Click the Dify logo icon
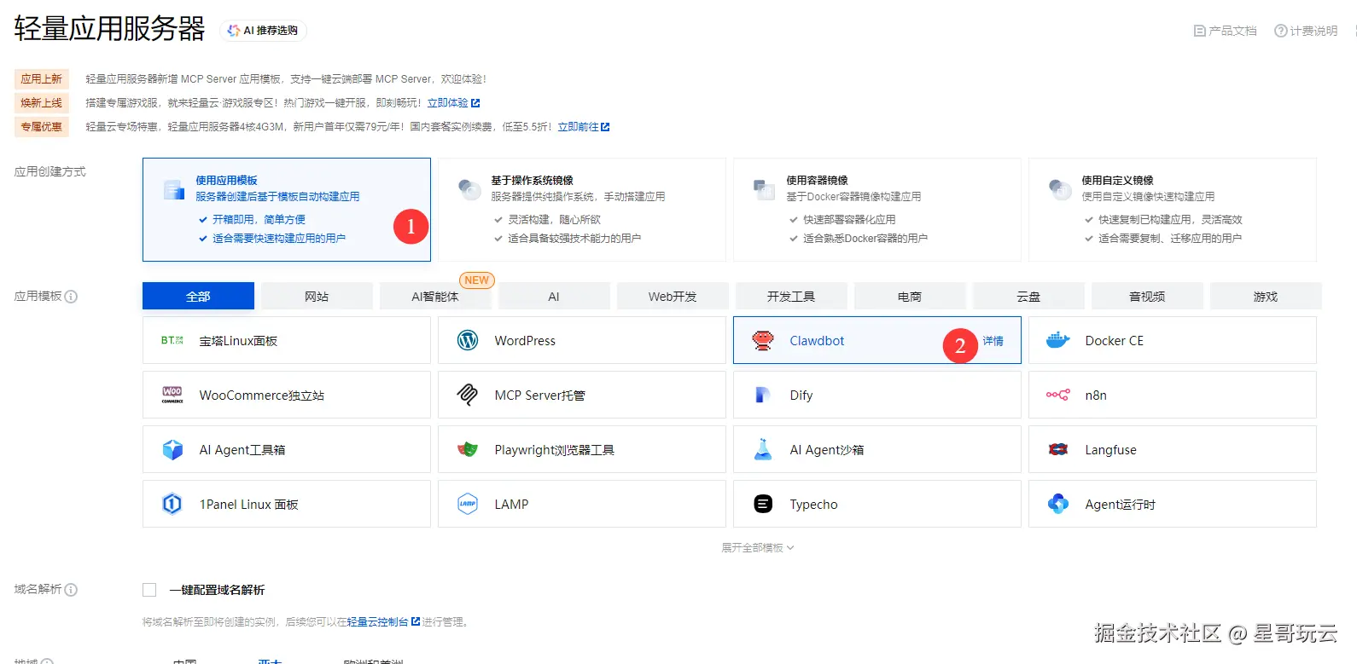This screenshot has height=664, width=1357. [x=763, y=395]
